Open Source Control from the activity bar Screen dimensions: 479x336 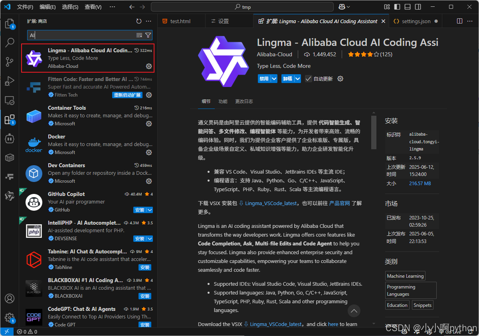pos(10,62)
